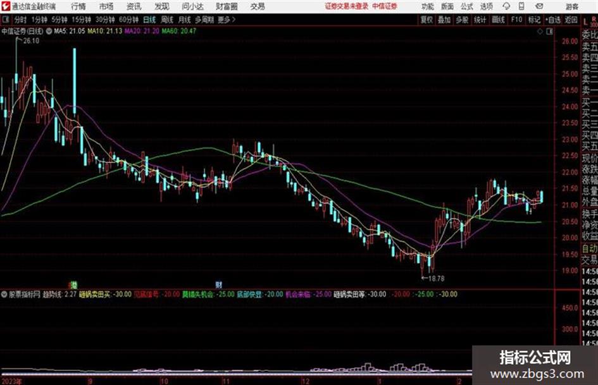This screenshot has height=385, width=598.
Task: Toggle the side panel icon at chart top-right
Action: (549, 31)
